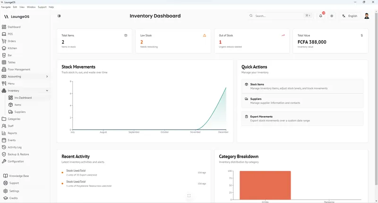Click the Recent Activity heading
The height and width of the screenshot is (203, 378).
tap(76, 157)
